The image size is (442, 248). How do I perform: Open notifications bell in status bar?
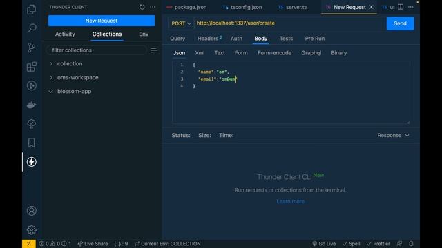coord(411,243)
